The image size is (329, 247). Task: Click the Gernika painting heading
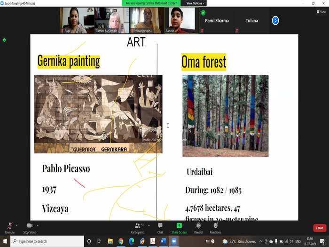(69, 61)
